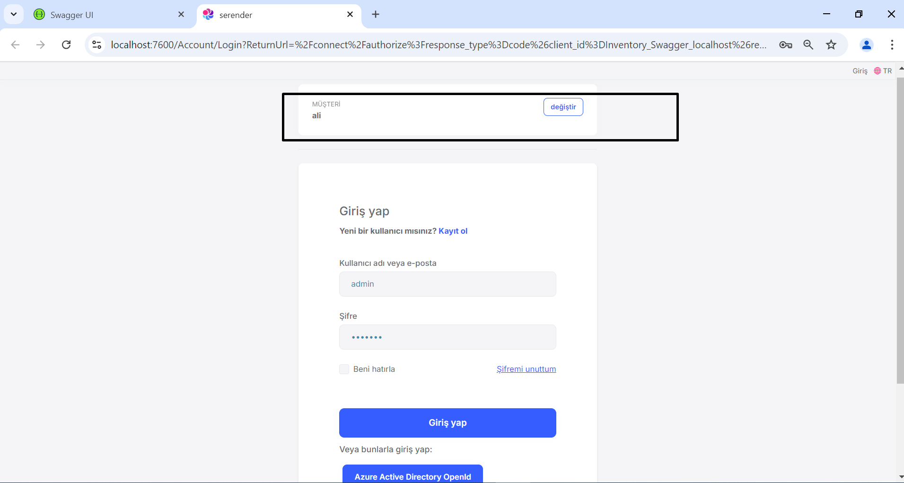The height and width of the screenshot is (483, 904).
Task: Click the zoom magnifier icon
Action: tap(808, 45)
